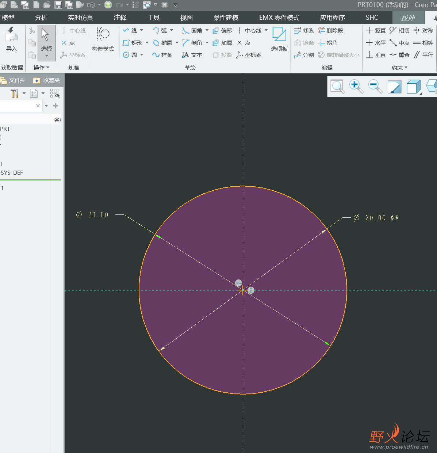Click the refit zoom-to-fit icon
Image resolution: width=437 pixels, height=453 pixels.
pyautogui.click(x=337, y=87)
